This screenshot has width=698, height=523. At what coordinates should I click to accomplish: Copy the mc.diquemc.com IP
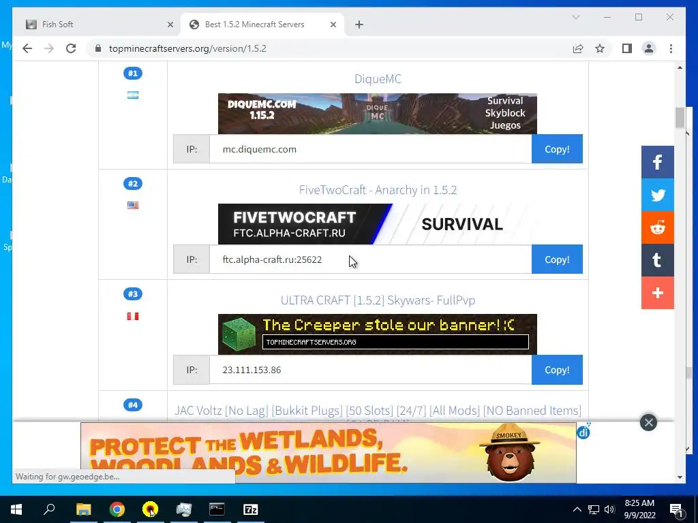tap(557, 149)
